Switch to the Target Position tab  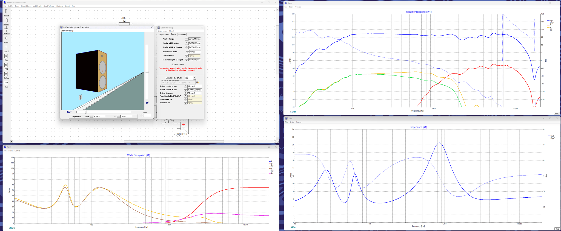[x=164, y=34]
